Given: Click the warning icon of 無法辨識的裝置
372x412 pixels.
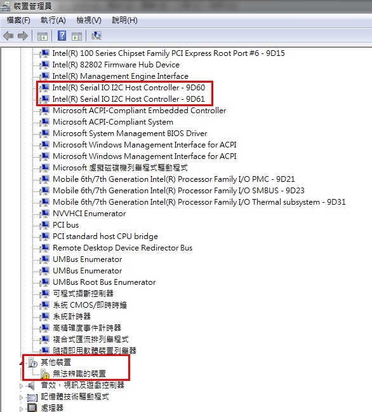Looking at the screenshot, I should (45, 374).
